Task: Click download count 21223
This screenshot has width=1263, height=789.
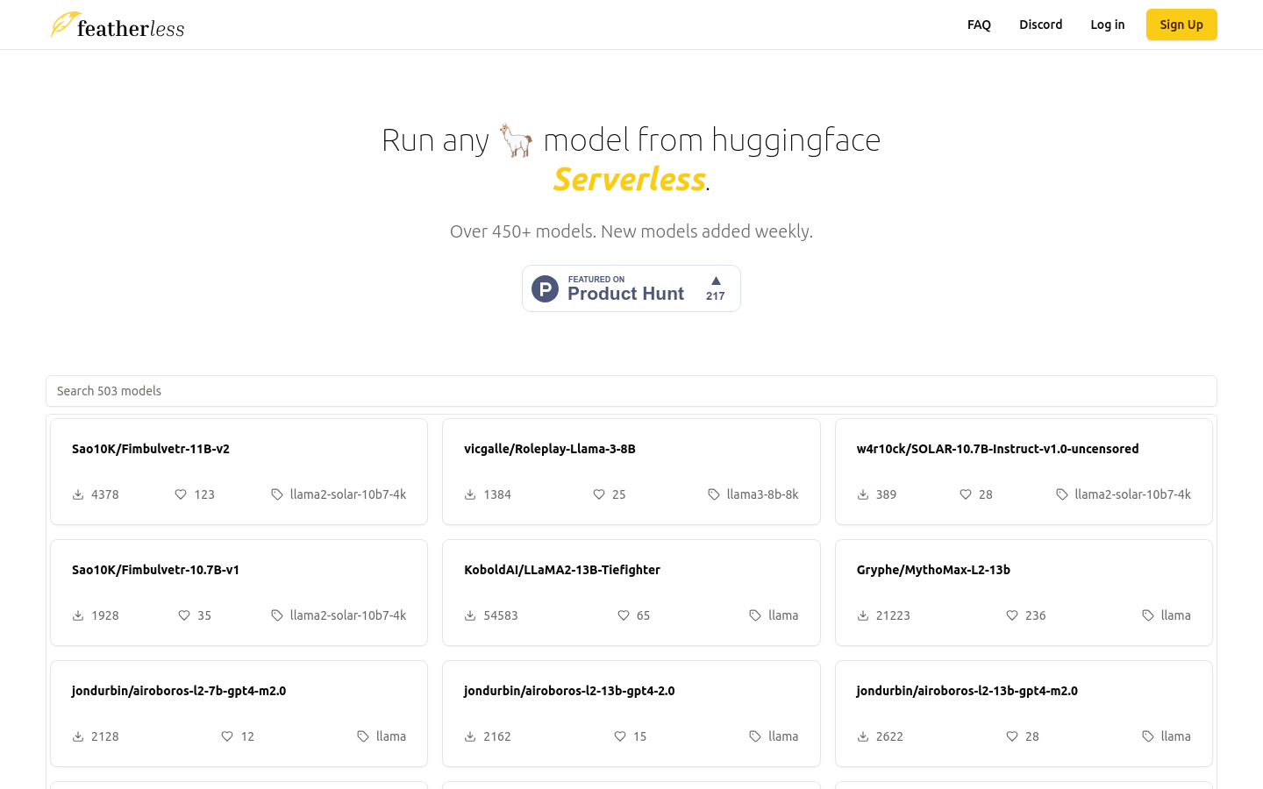Action: pyautogui.click(x=893, y=615)
